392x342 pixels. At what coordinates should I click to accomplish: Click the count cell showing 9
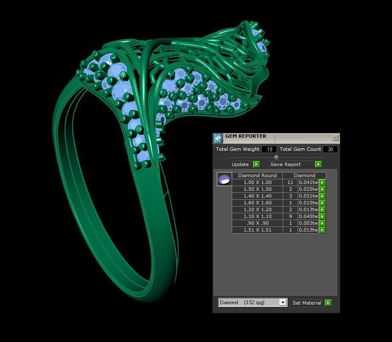click(x=290, y=216)
